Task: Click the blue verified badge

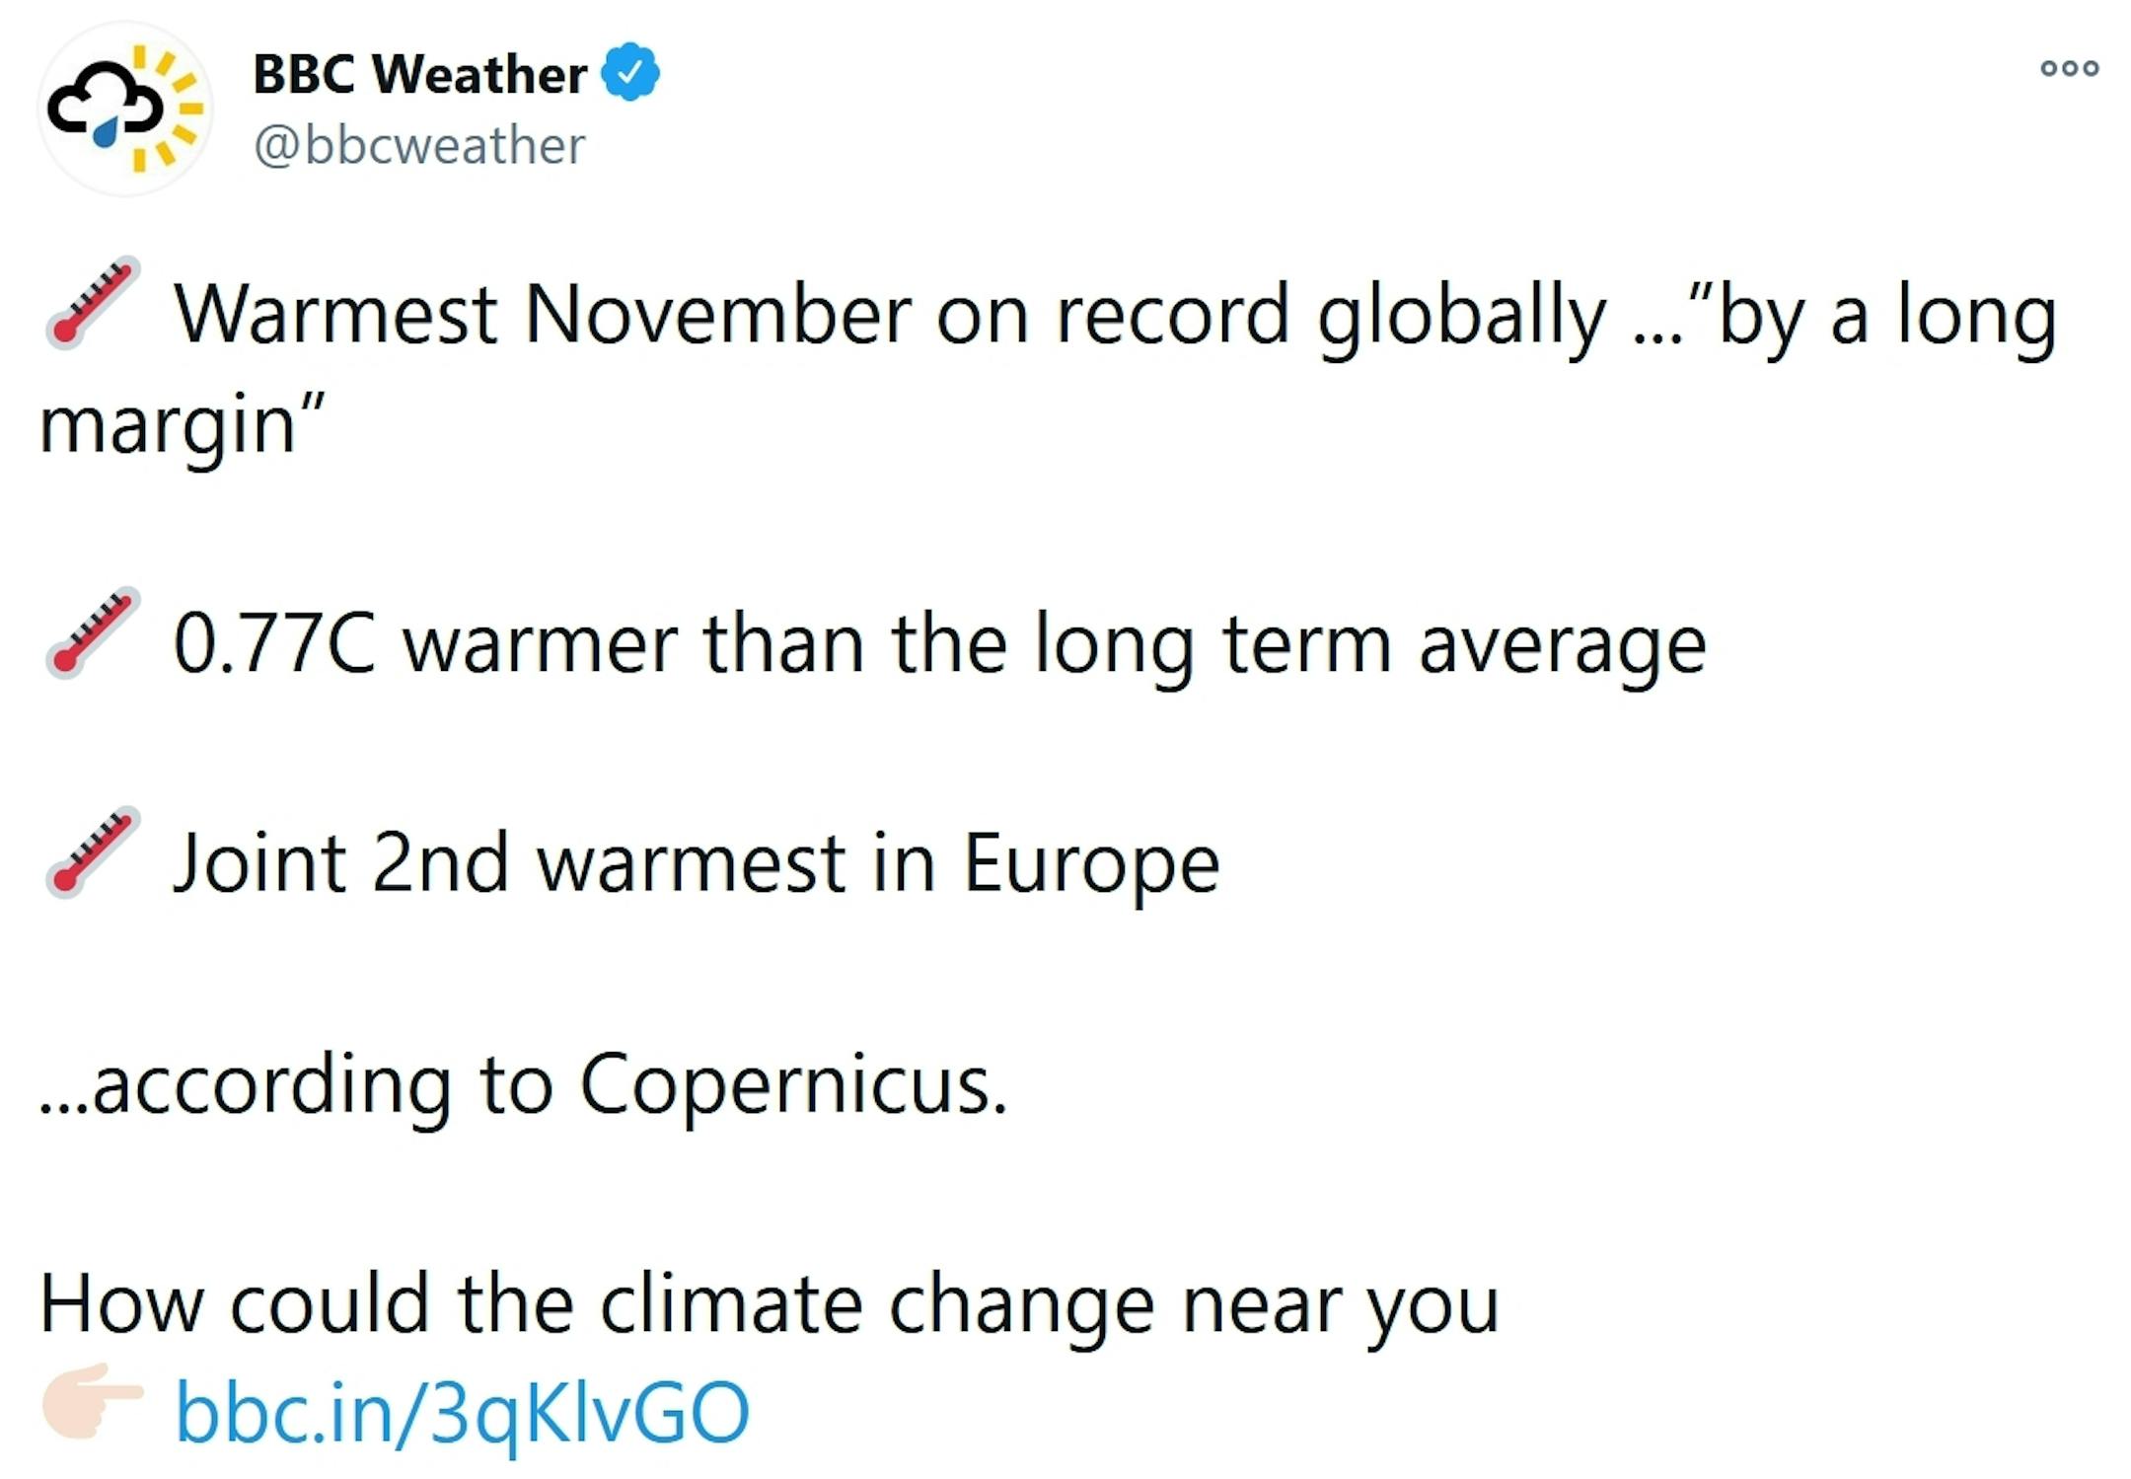Action: [630, 72]
